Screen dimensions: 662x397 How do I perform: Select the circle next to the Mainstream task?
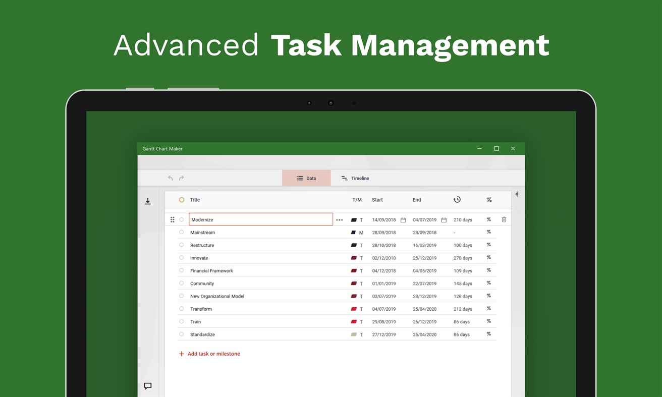[182, 232]
